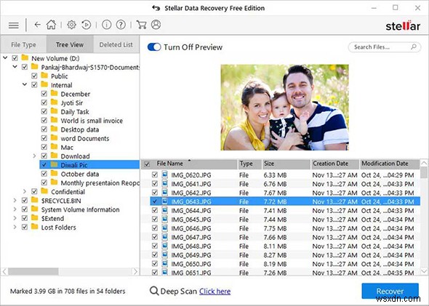Uncheck the Daily Task folder checkbox
This screenshot has height=306, width=429.
pos(44,112)
